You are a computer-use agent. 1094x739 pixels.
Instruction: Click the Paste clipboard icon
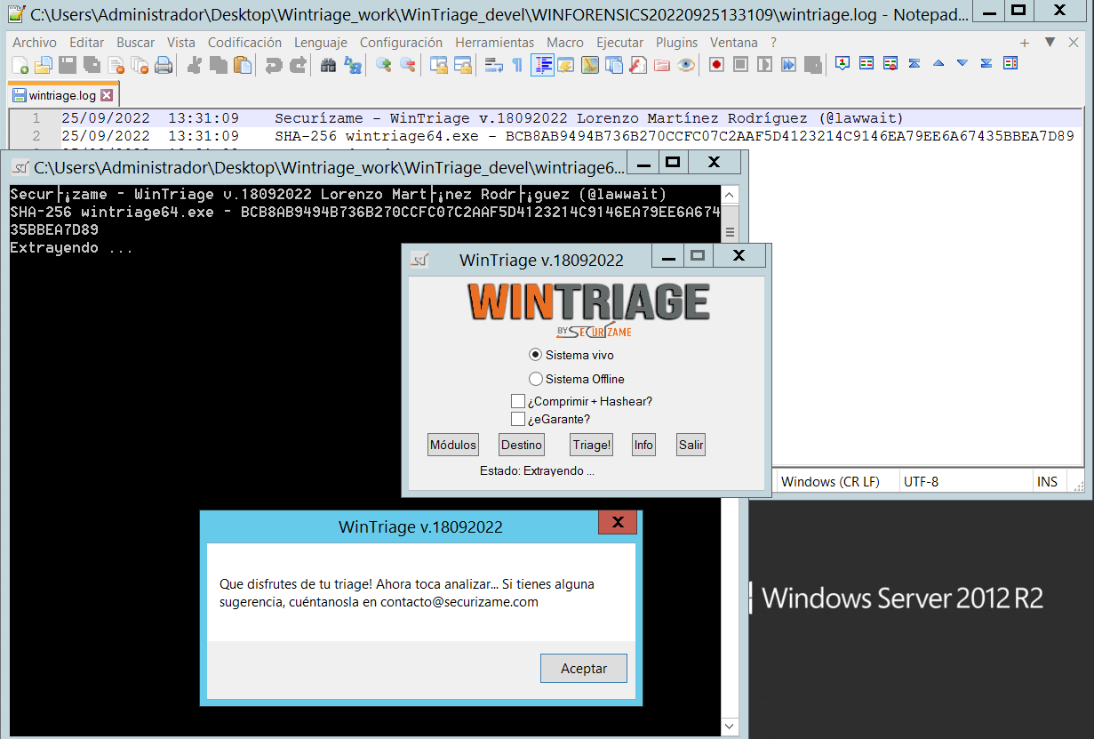243,64
